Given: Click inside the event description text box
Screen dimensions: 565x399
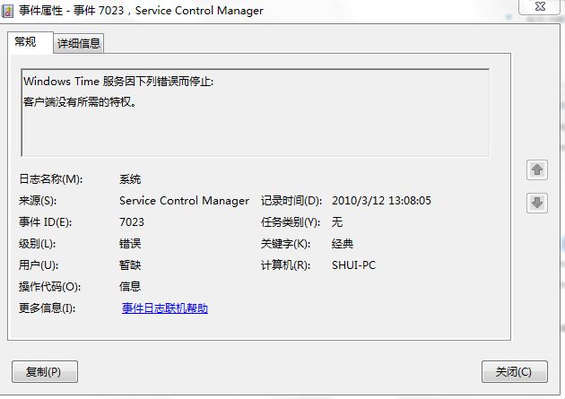Looking at the screenshot, I should pos(256,112).
